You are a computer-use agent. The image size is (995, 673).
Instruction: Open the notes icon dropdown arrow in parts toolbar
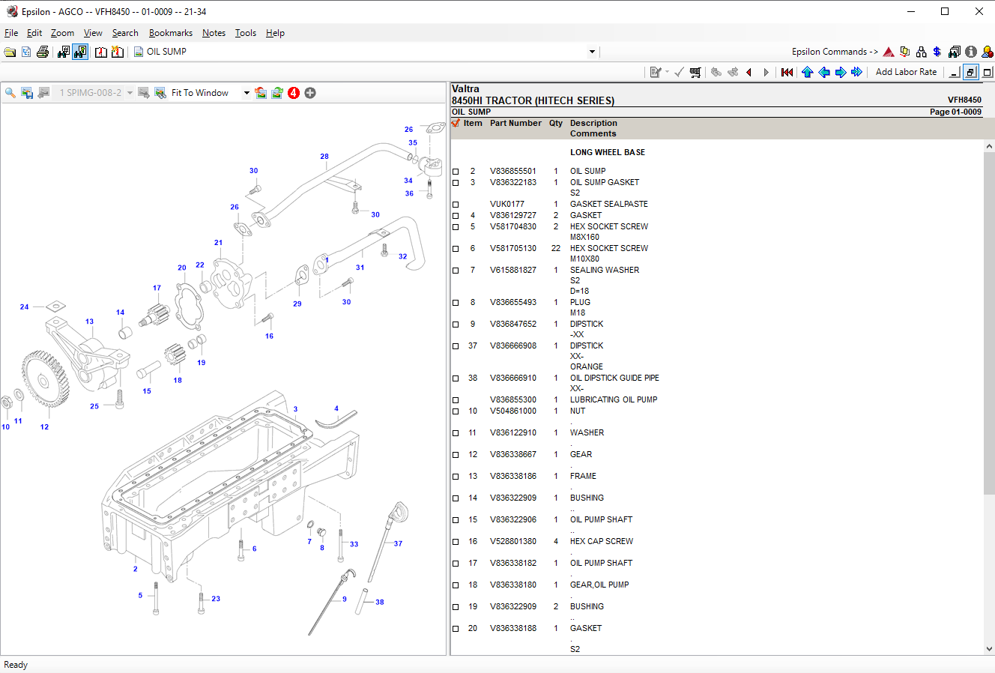(x=667, y=72)
